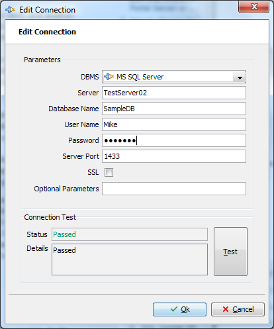The image size is (274, 329).
Task: Click the 'Connection Test' group label
Action: point(50,217)
